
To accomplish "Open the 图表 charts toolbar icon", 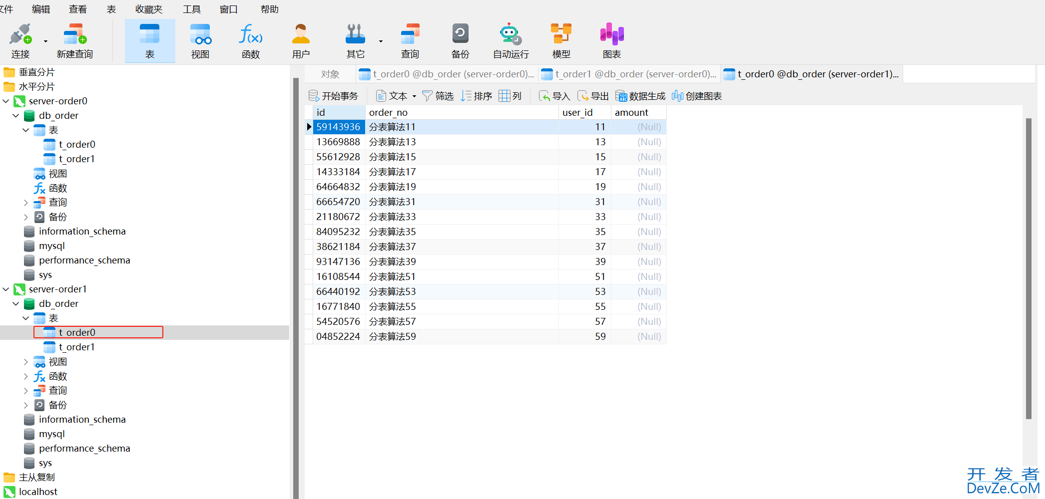I will (612, 41).
